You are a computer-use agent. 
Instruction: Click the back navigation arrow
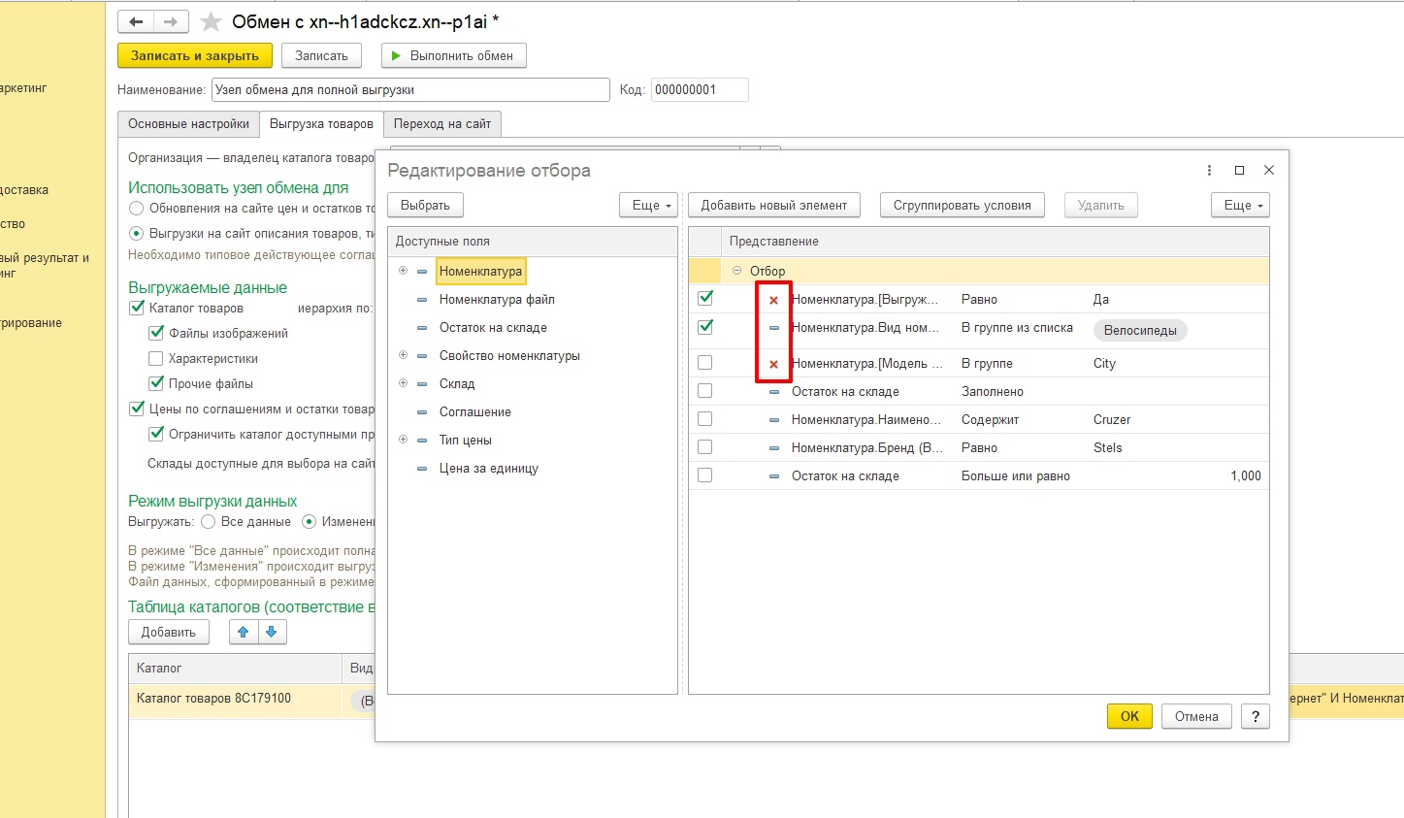136,21
